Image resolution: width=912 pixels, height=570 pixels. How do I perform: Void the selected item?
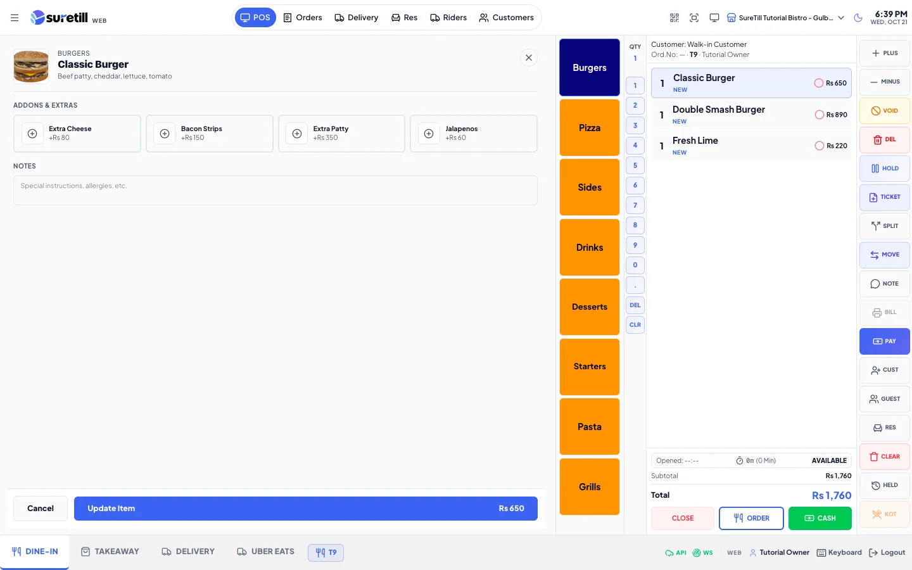(x=885, y=111)
